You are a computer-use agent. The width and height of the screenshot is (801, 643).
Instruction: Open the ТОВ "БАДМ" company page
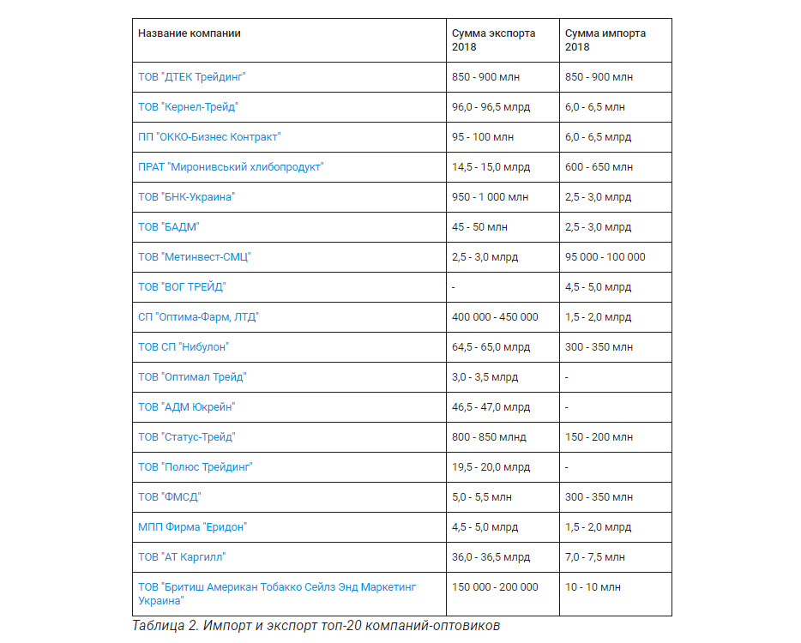pos(169,227)
